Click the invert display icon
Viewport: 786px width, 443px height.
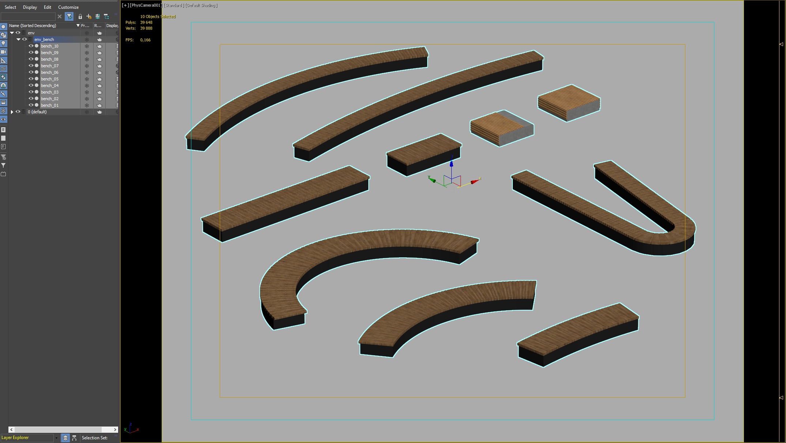3,147
